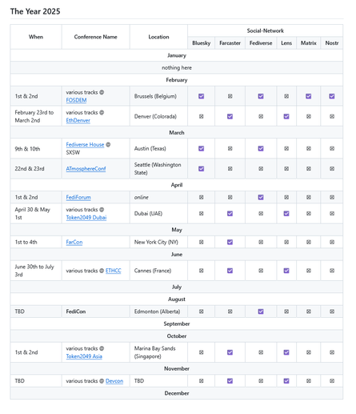This screenshot has height=414, width=356.
Task: Toggle Lens checkbox in Token2049 Asia row
Action: coord(286,352)
